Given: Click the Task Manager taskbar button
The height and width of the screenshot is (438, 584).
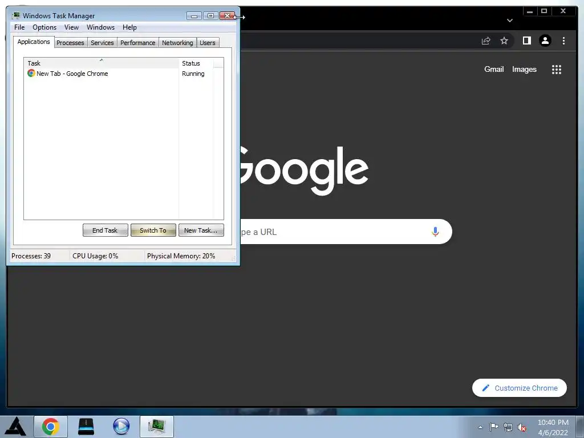Looking at the screenshot, I should point(157,427).
